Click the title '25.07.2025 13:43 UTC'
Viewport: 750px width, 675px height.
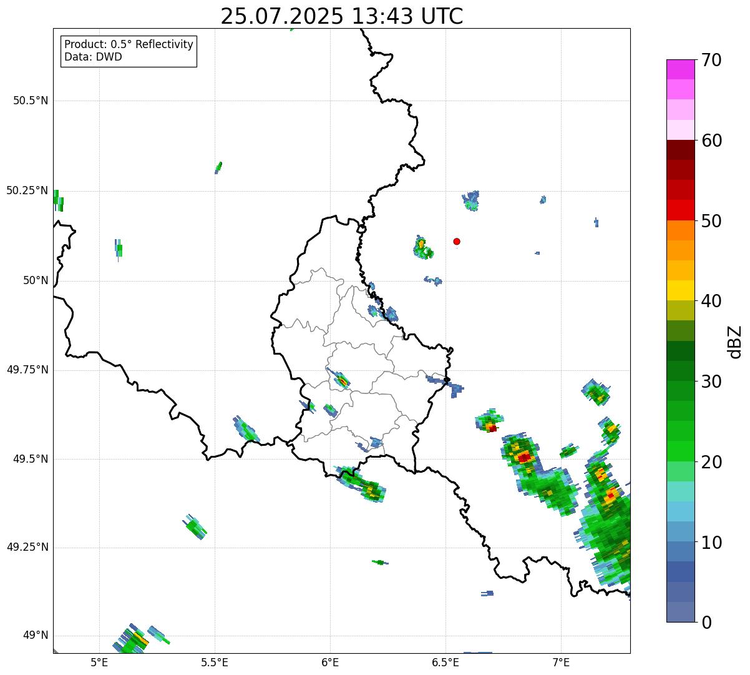pos(342,16)
